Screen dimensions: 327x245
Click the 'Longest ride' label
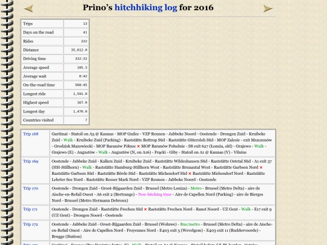point(34,94)
